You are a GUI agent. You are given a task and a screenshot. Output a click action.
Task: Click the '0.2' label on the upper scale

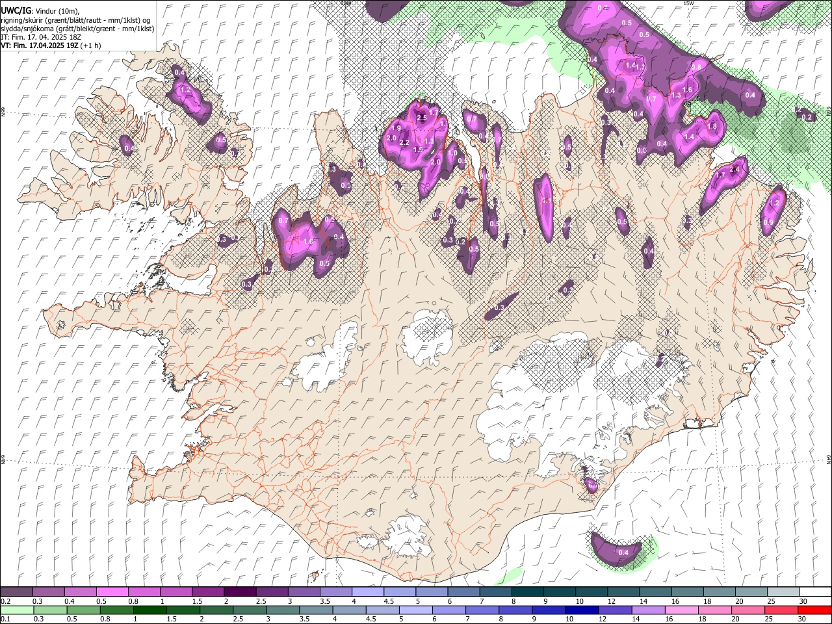5,601
